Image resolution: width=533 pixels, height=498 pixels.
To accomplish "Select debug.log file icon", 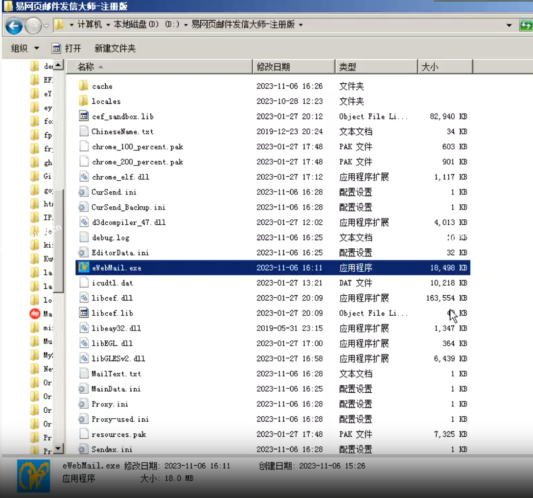I will 84,237.
